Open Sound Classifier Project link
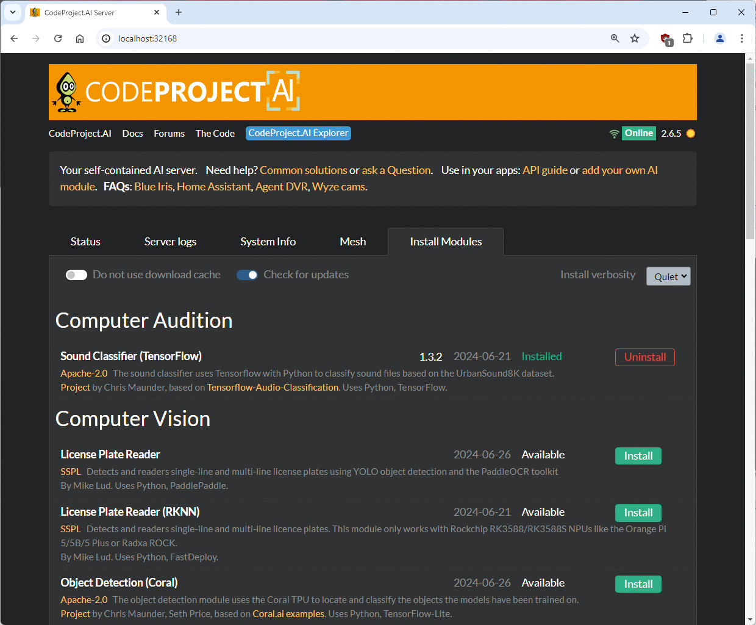Viewport: 756px width, 625px height. (x=75, y=388)
